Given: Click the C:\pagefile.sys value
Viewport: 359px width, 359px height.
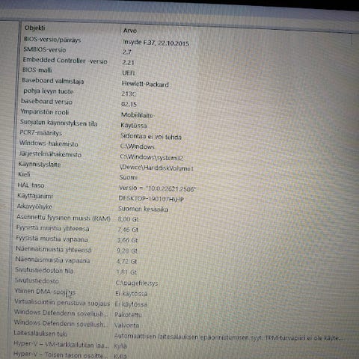Looking at the screenshot, I should (x=137, y=283).
